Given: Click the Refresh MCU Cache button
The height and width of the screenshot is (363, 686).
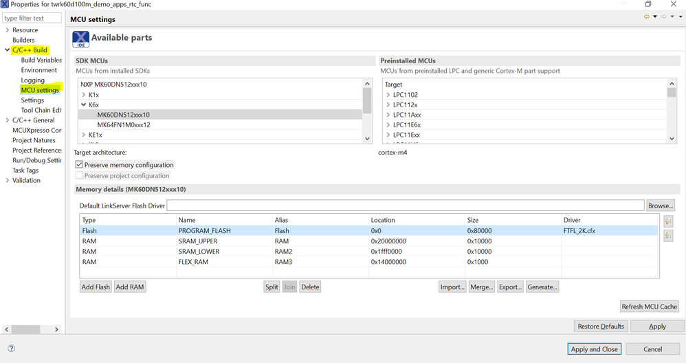Looking at the screenshot, I should pyautogui.click(x=650, y=307).
